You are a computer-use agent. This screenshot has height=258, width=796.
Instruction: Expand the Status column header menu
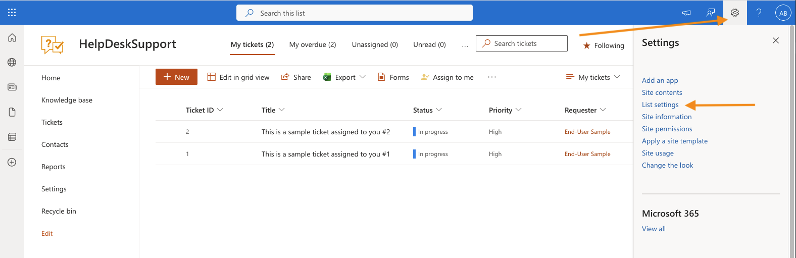pos(427,110)
